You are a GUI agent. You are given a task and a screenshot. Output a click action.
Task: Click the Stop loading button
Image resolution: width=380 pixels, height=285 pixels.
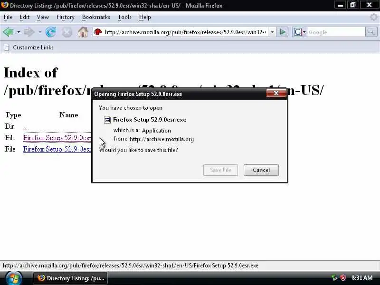[66, 32]
